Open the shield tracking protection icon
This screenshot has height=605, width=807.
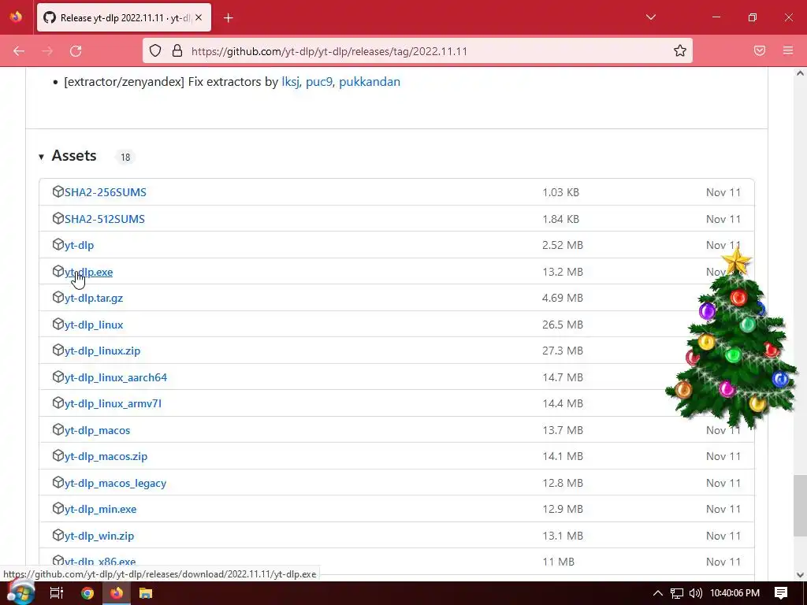(x=155, y=50)
